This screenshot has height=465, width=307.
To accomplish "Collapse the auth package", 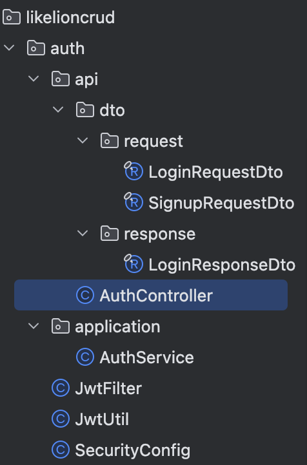I will [x=9, y=48].
